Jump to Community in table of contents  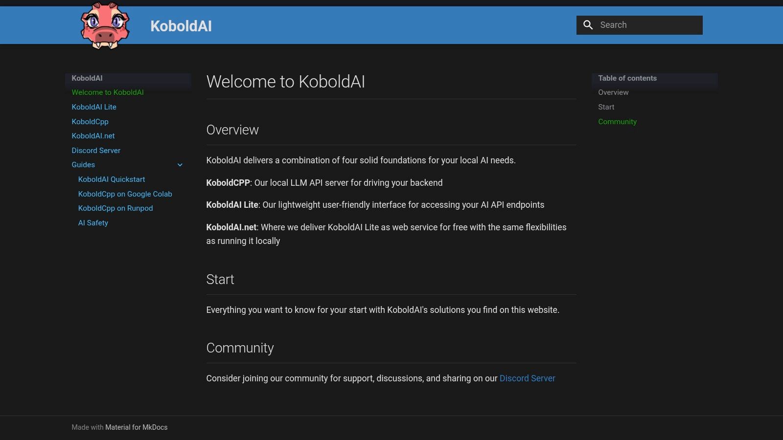(617, 121)
